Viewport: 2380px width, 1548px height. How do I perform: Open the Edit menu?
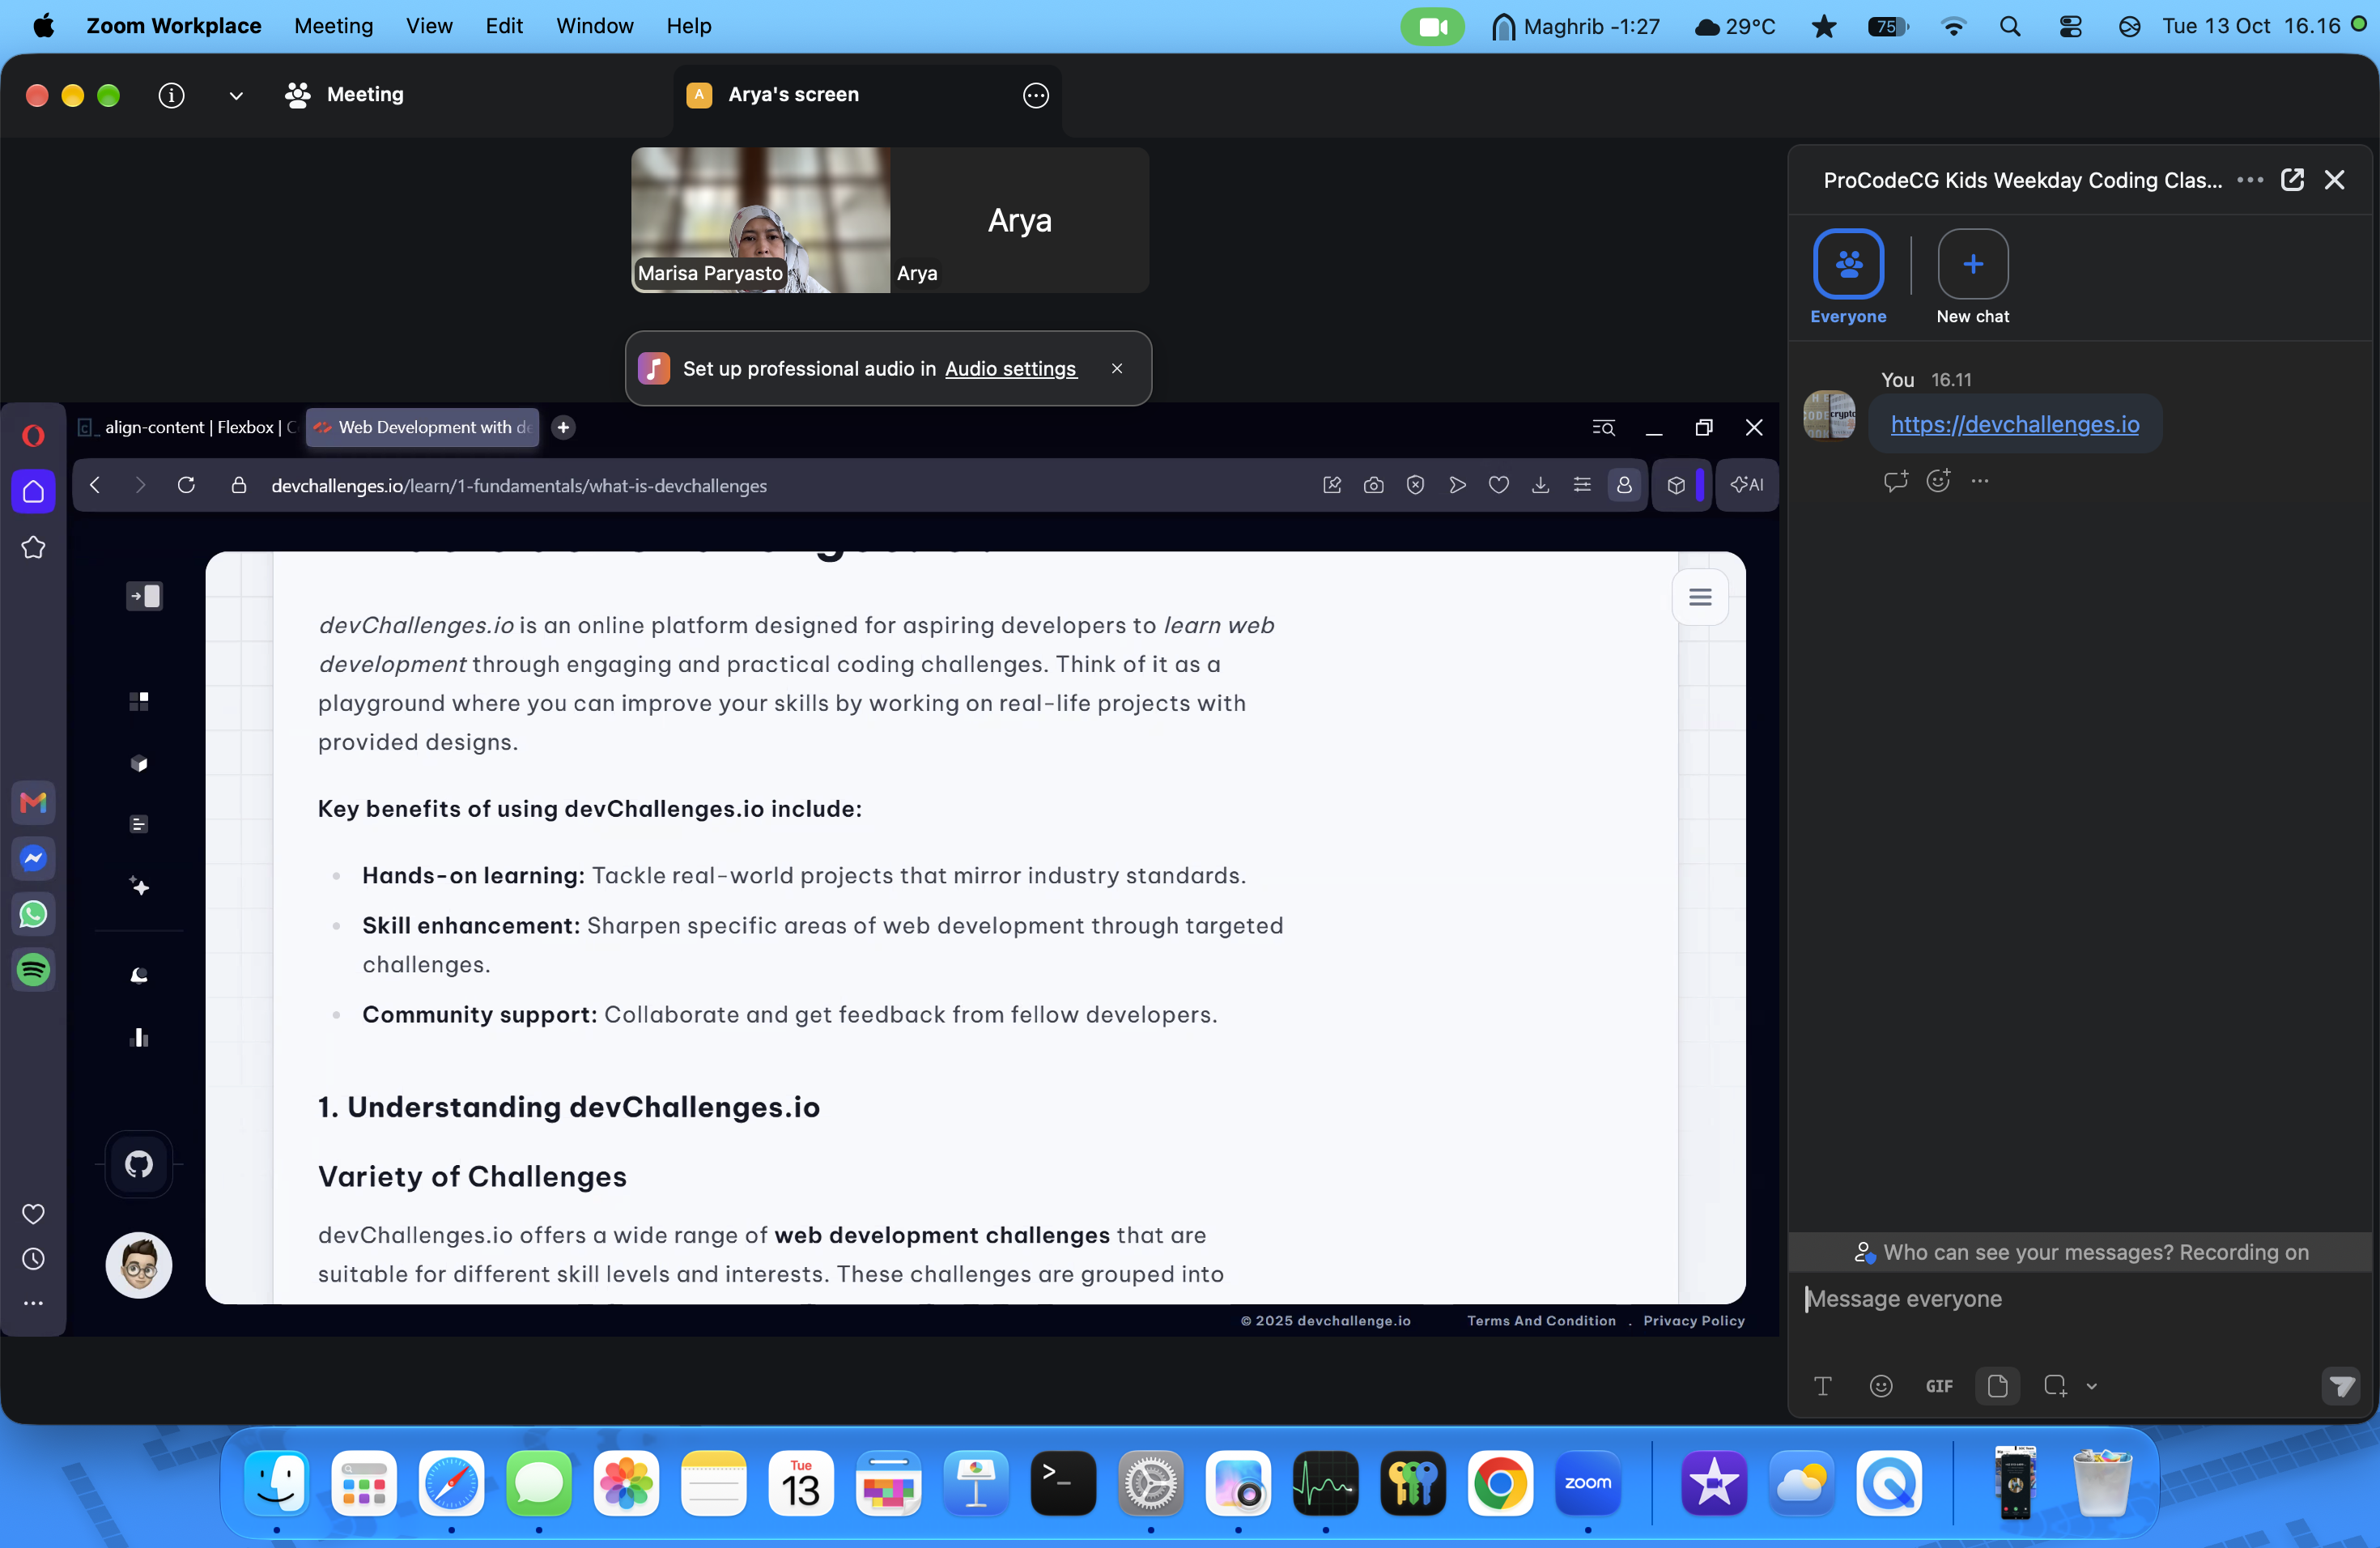(503, 26)
